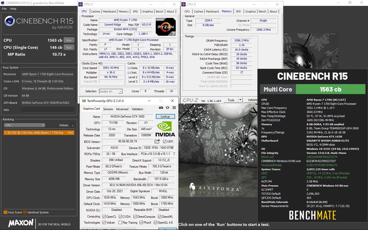Click the 1563 cb Multi Core score

(x=330, y=89)
